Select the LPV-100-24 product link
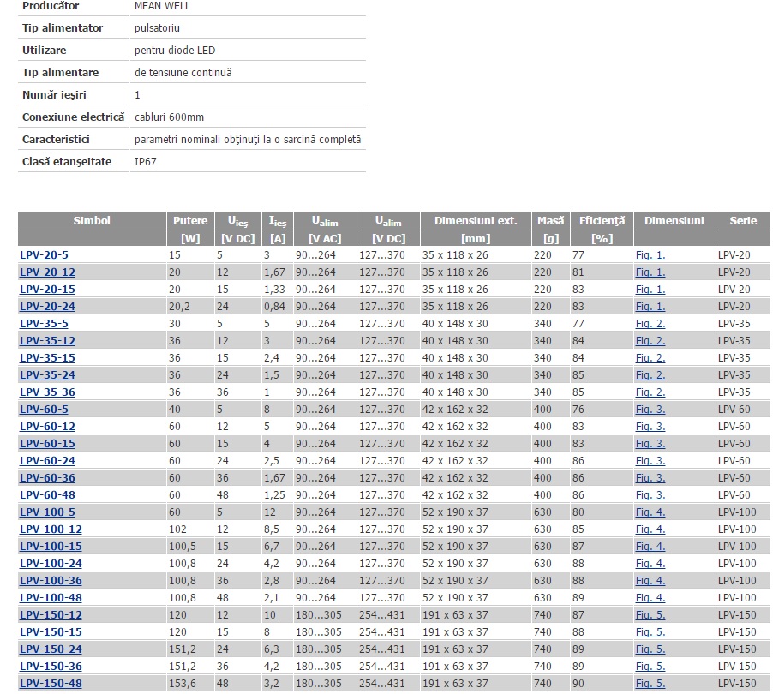Image resolution: width=773 pixels, height=694 pixels. click(x=51, y=564)
